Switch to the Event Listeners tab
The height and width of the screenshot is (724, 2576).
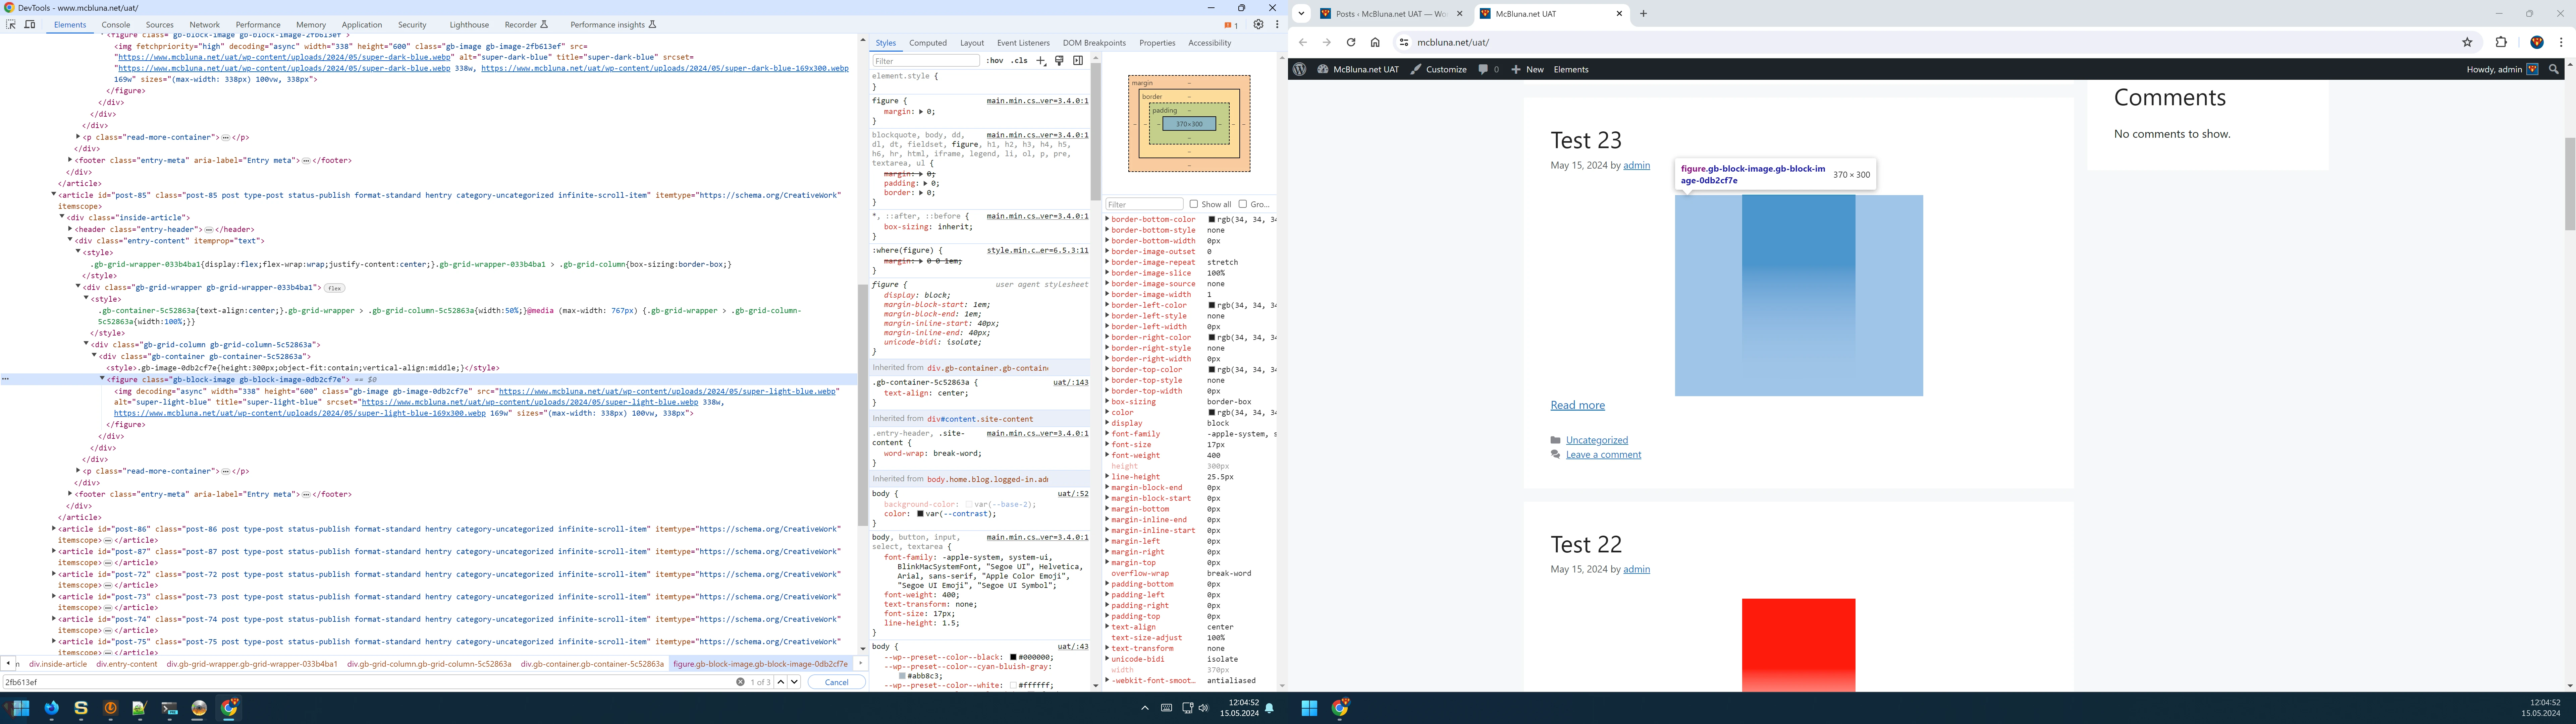coord(1023,43)
